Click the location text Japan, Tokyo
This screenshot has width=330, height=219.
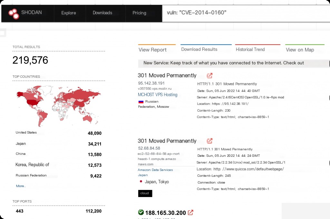157,182
